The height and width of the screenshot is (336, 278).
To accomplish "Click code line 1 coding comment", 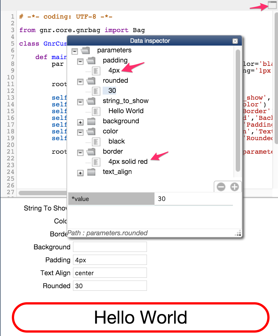I will pos(66,17).
